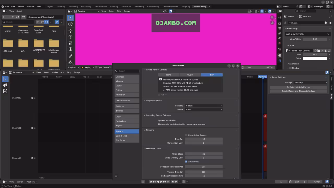Select the Annotate tool in the preview toolbar
334x188 pixels.
point(70,62)
